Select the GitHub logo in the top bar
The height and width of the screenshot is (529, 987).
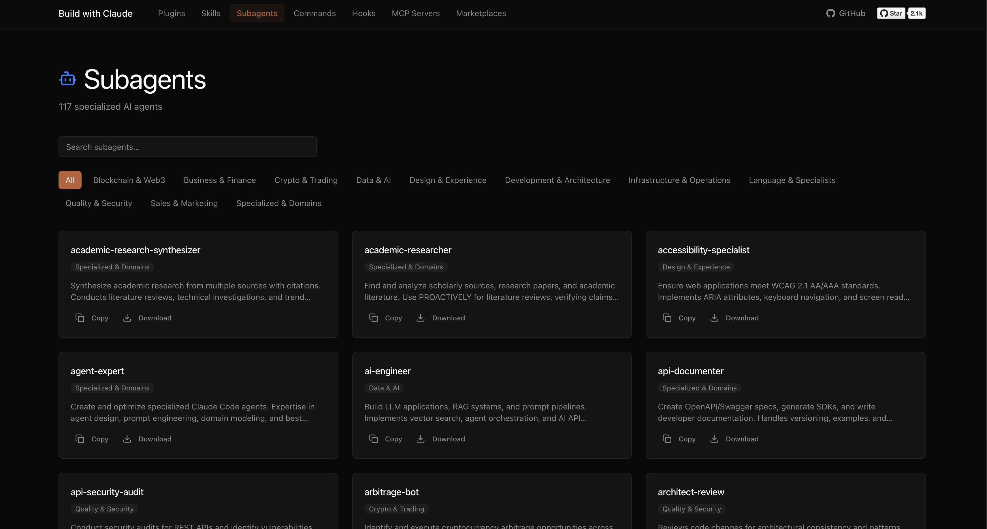click(831, 13)
